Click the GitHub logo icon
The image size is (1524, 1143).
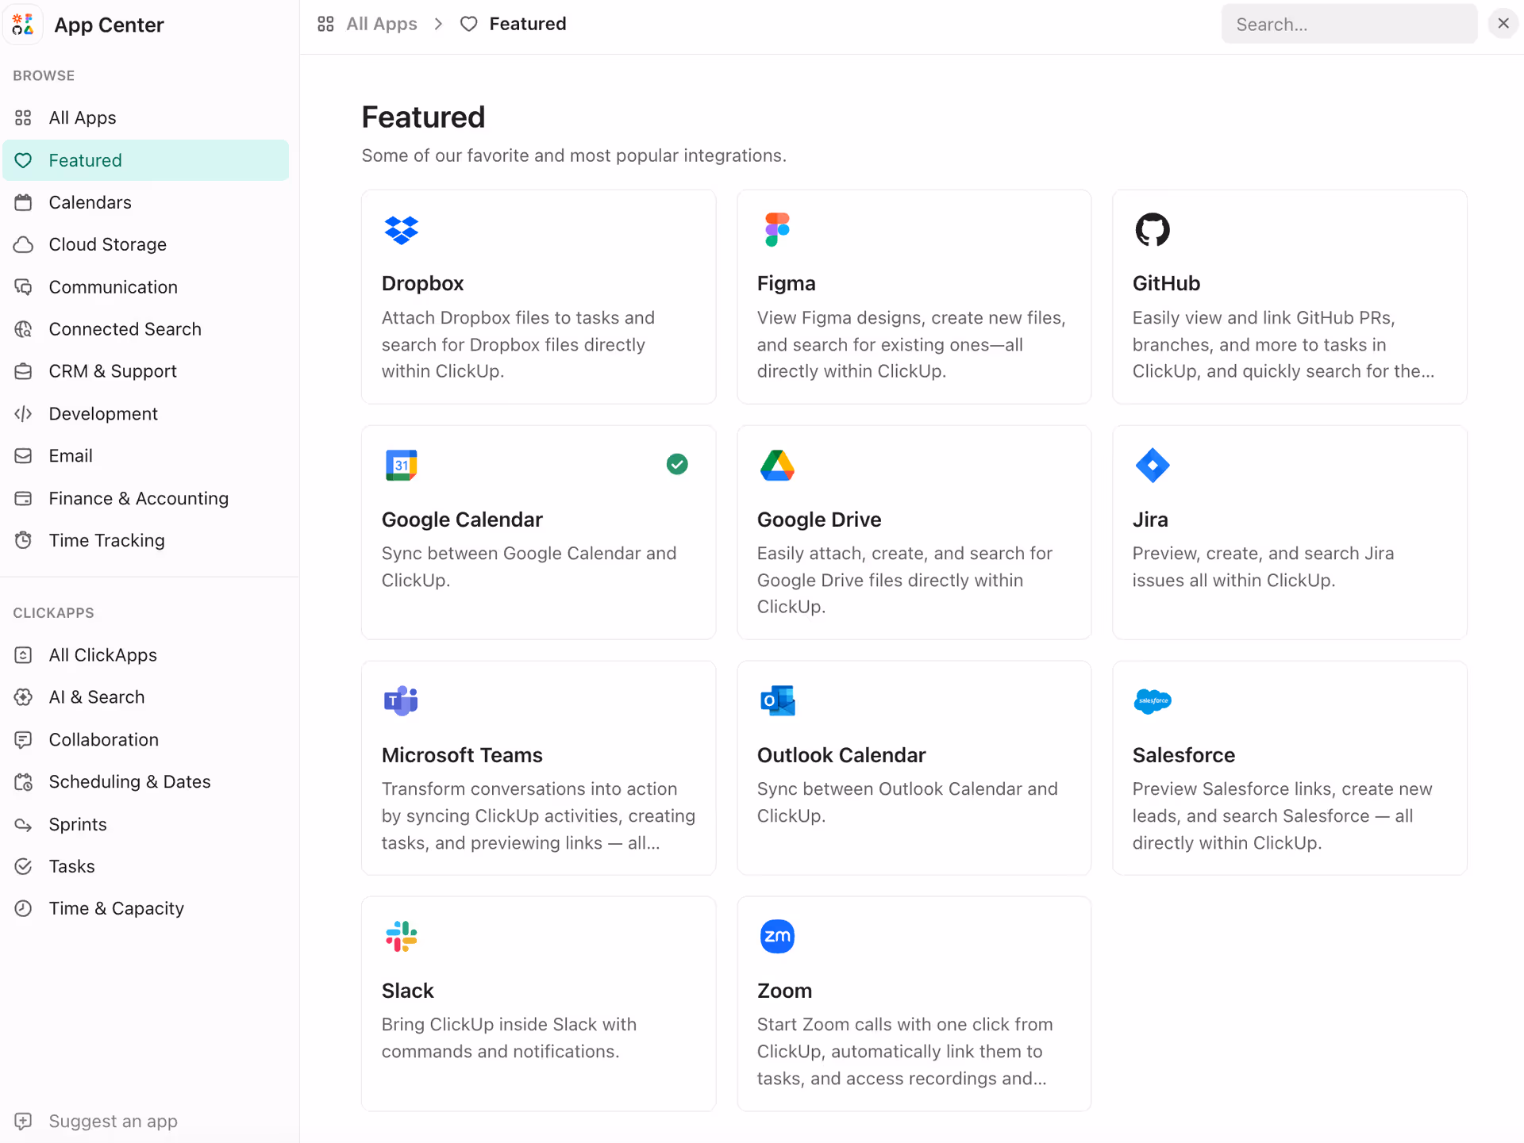click(1153, 230)
